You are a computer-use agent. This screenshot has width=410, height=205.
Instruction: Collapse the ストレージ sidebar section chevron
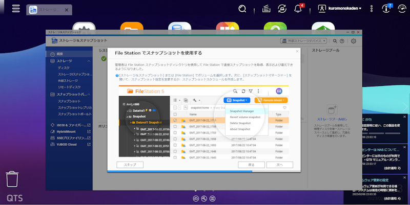(89, 61)
